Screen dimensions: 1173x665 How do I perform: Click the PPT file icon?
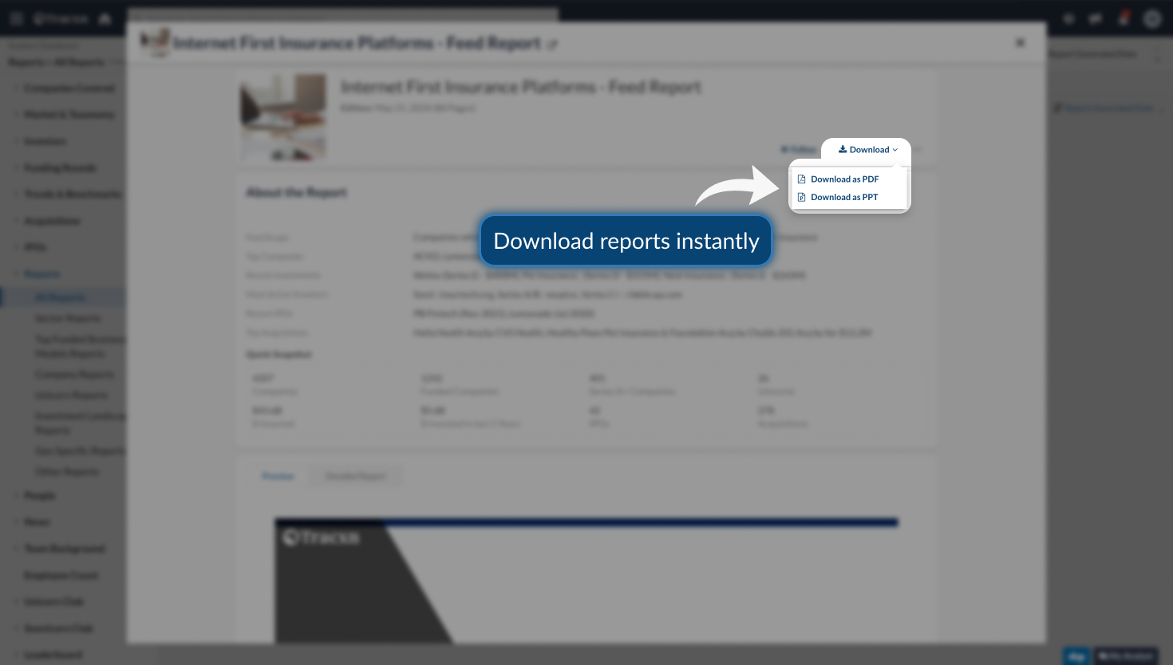click(x=801, y=197)
